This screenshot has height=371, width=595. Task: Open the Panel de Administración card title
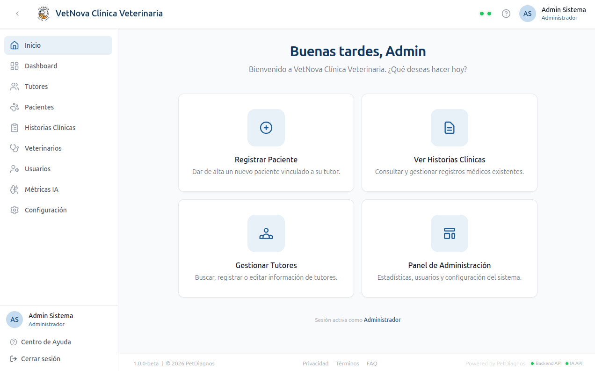pos(450,265)
